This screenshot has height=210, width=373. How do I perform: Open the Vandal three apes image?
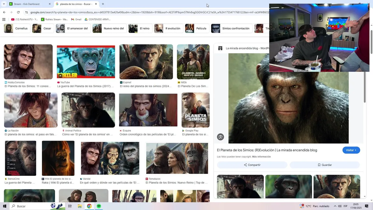(x=110, y=158)
